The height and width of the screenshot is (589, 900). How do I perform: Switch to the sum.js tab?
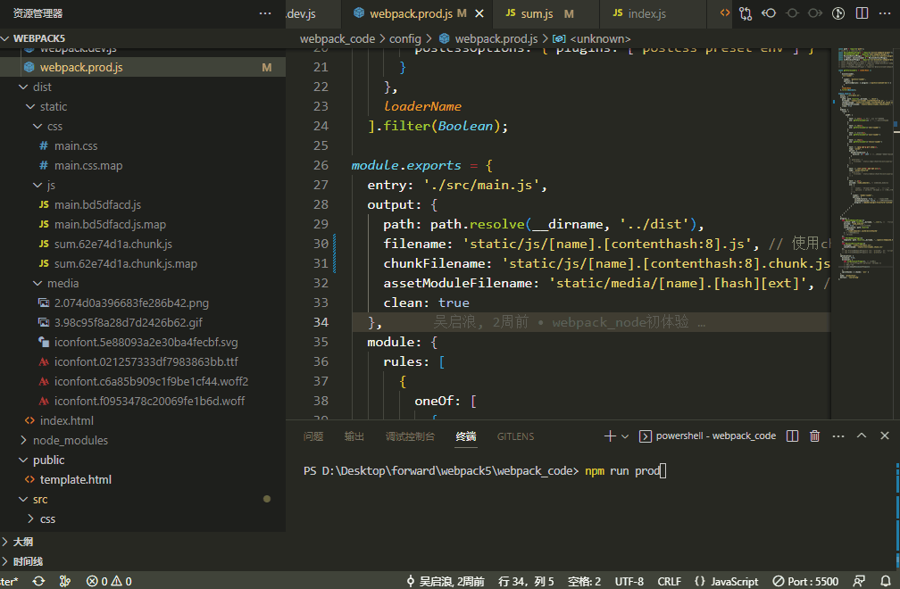537,14
